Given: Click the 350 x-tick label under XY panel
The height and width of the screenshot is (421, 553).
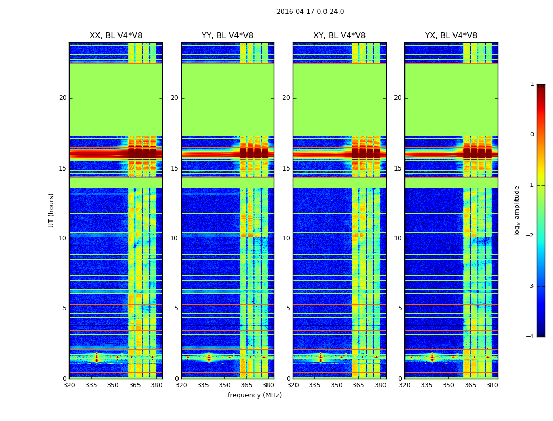Looking at the screenshot, I should pos(337,385).
